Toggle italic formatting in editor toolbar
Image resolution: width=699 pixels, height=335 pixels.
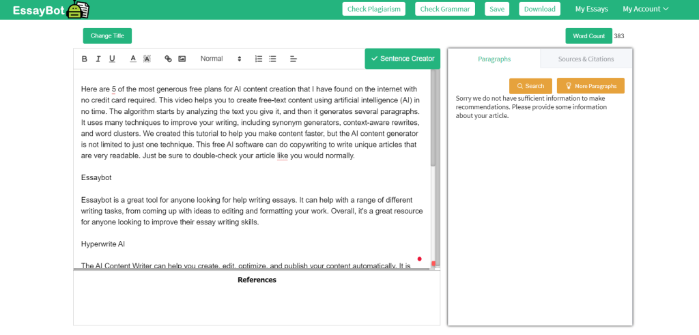tap(98, 59)
